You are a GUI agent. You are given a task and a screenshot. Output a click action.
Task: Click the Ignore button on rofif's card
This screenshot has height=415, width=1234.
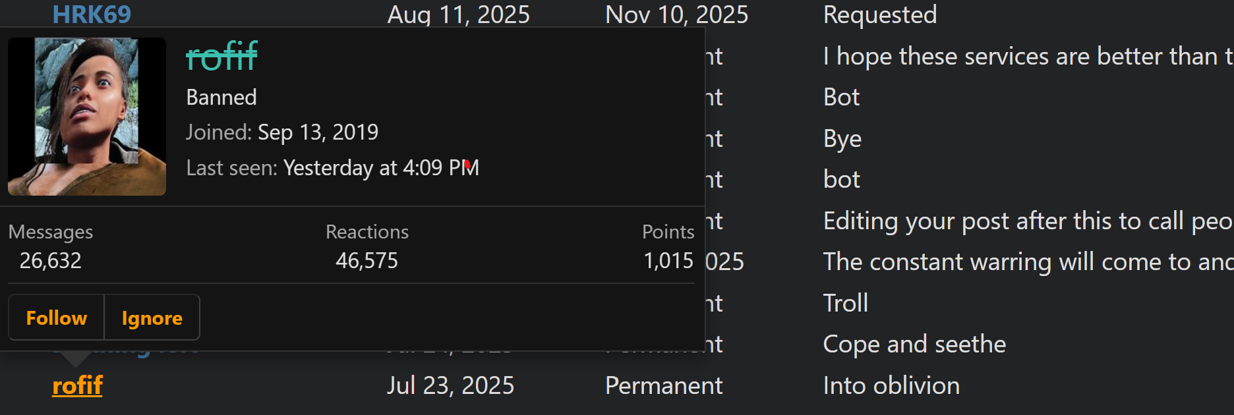click(152, 318)
